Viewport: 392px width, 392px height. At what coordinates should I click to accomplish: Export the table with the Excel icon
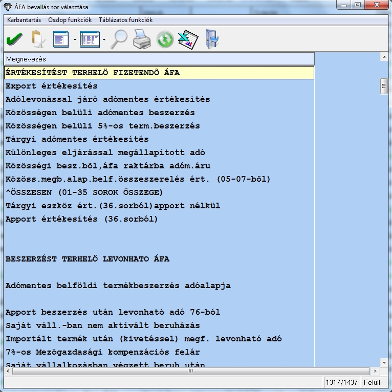[188, 39]
